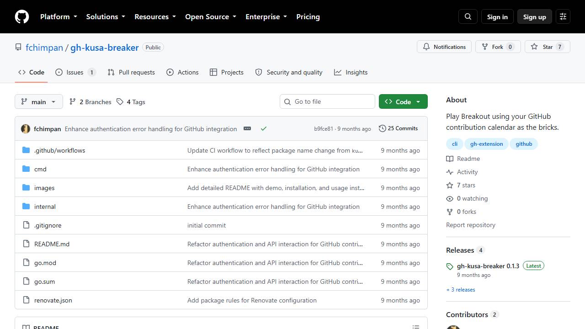
Task: Expand the Solutions dropdown
Action: click(x=106, y=17)
